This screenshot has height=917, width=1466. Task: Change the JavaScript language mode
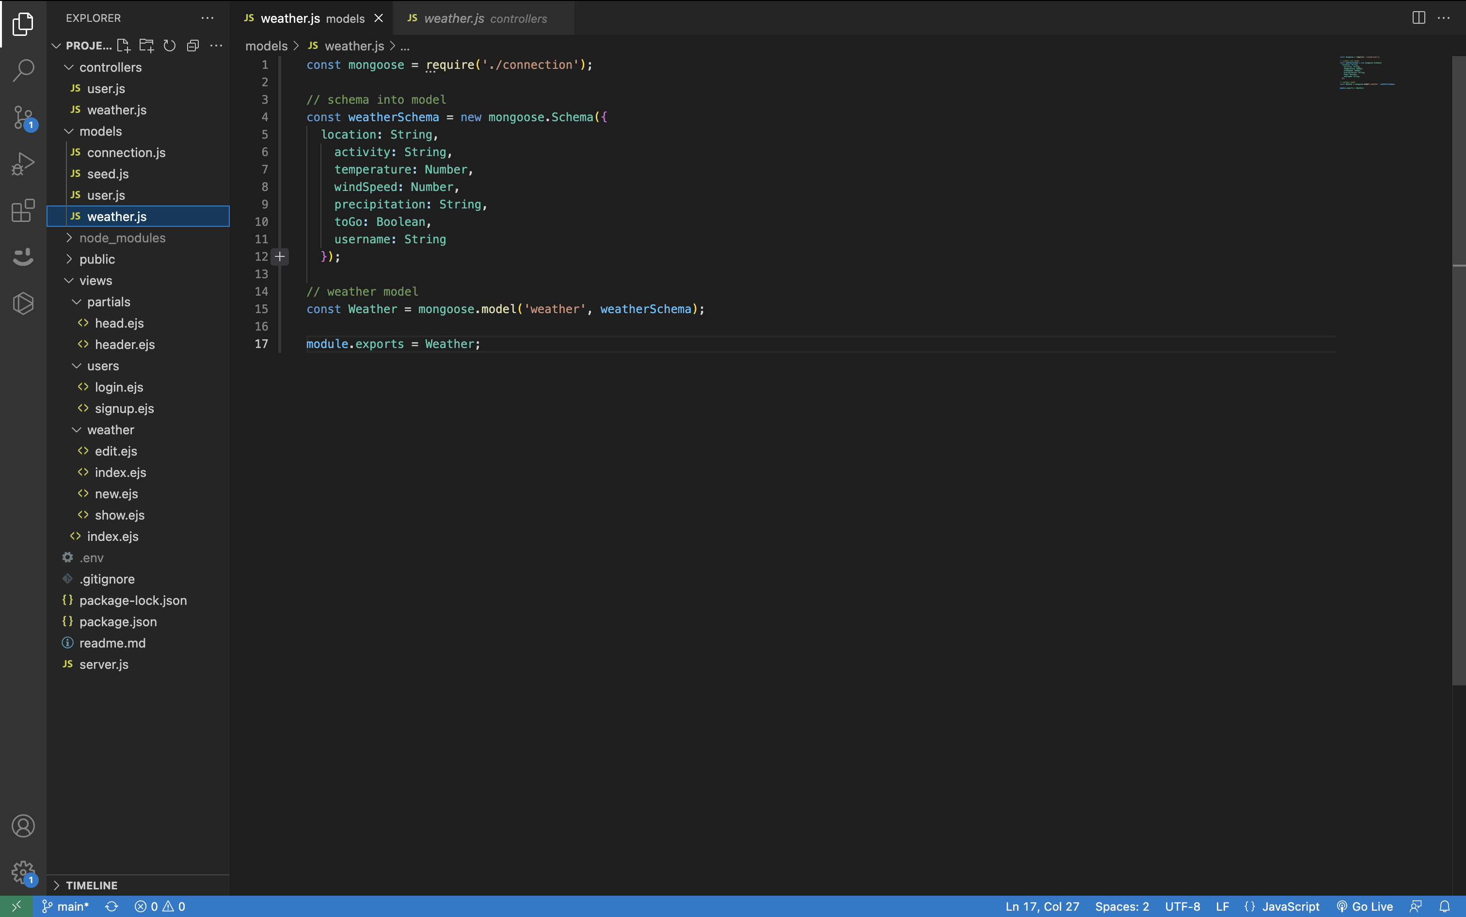(1290, 906)
